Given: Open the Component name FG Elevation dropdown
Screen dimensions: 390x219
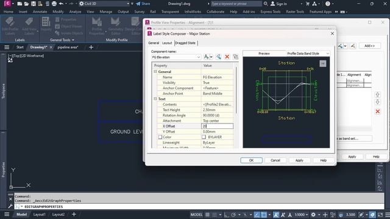Looking at the screenshot, I should [x=176, y=57].
